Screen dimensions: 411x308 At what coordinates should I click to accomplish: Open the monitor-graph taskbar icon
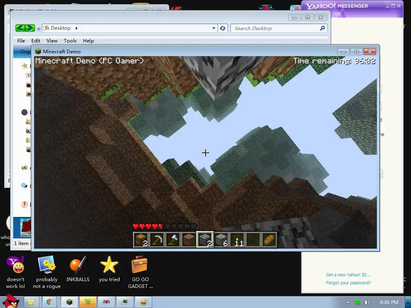124,302
